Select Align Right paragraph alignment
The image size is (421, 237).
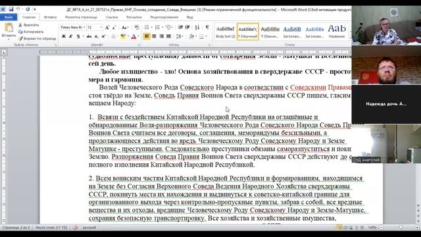tap(161, 36)
